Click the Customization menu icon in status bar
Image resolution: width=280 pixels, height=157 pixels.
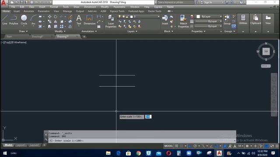(277, 146)
